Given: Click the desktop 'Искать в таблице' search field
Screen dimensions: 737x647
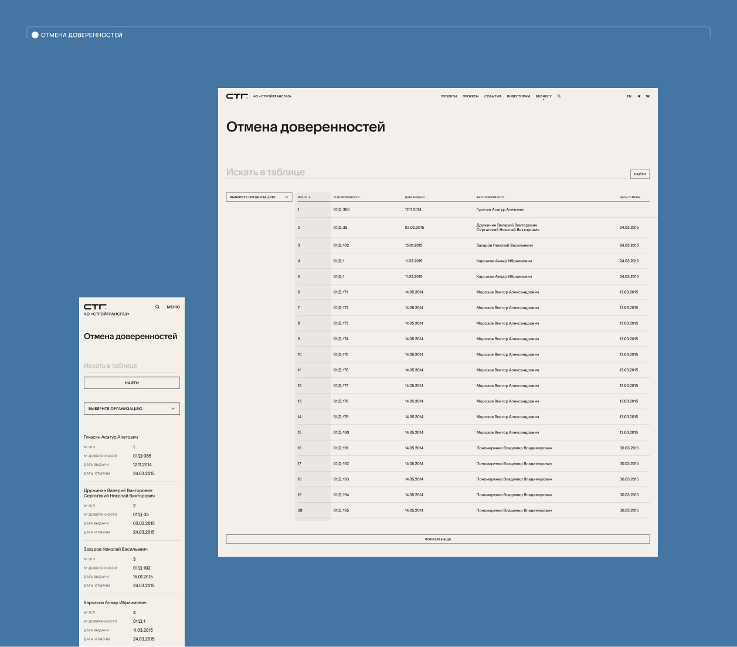Looking at the screenshot, I should coord(426,172).
